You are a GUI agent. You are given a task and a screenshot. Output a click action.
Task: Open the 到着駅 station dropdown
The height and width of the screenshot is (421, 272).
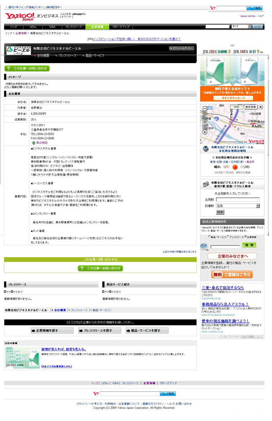238,206
